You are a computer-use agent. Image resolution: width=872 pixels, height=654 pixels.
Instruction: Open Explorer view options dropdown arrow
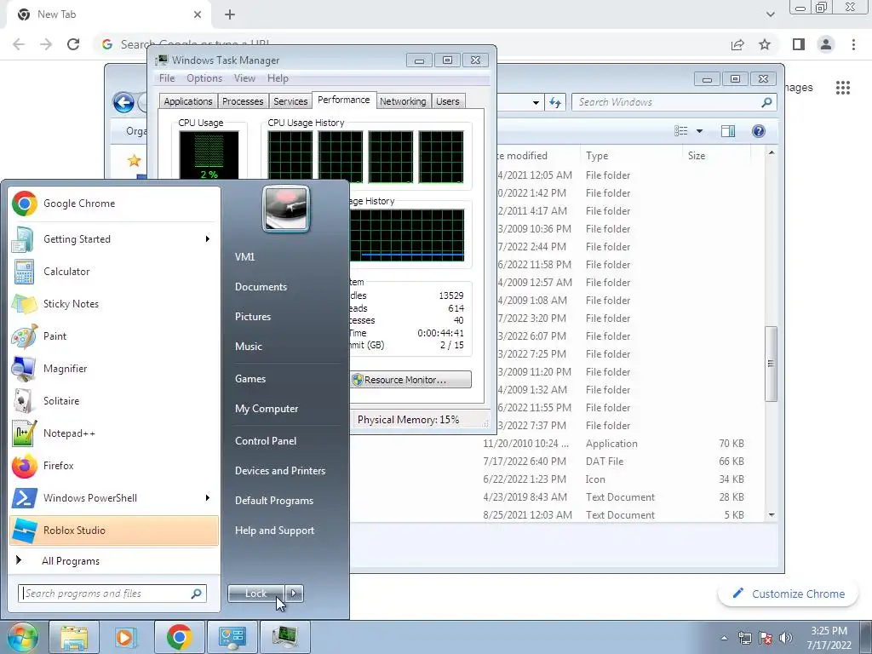coord(700,130)
